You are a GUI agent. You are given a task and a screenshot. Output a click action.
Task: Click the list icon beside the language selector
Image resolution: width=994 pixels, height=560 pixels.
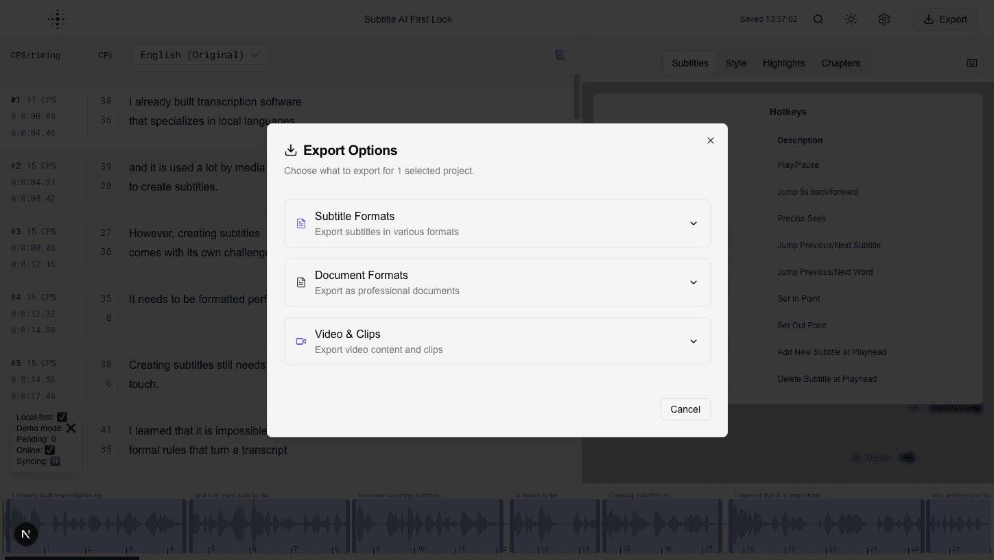[x=560, y=55]
